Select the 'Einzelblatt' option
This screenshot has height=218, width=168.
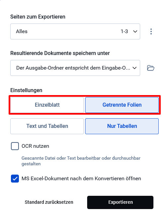[x=47, y=105]
